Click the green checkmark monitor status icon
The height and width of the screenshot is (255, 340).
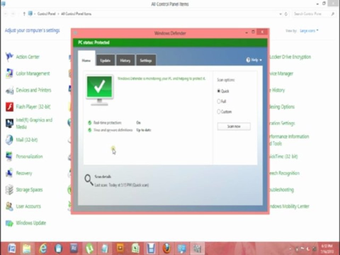(x=100, y=90)
